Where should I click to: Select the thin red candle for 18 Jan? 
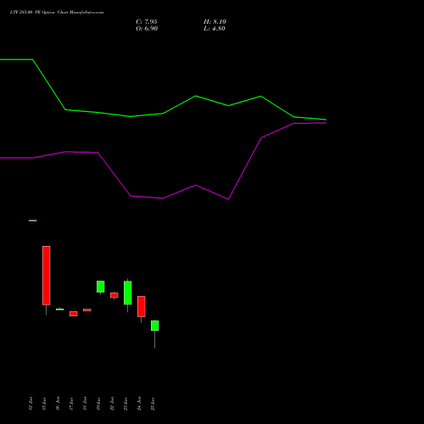(87, 310)
